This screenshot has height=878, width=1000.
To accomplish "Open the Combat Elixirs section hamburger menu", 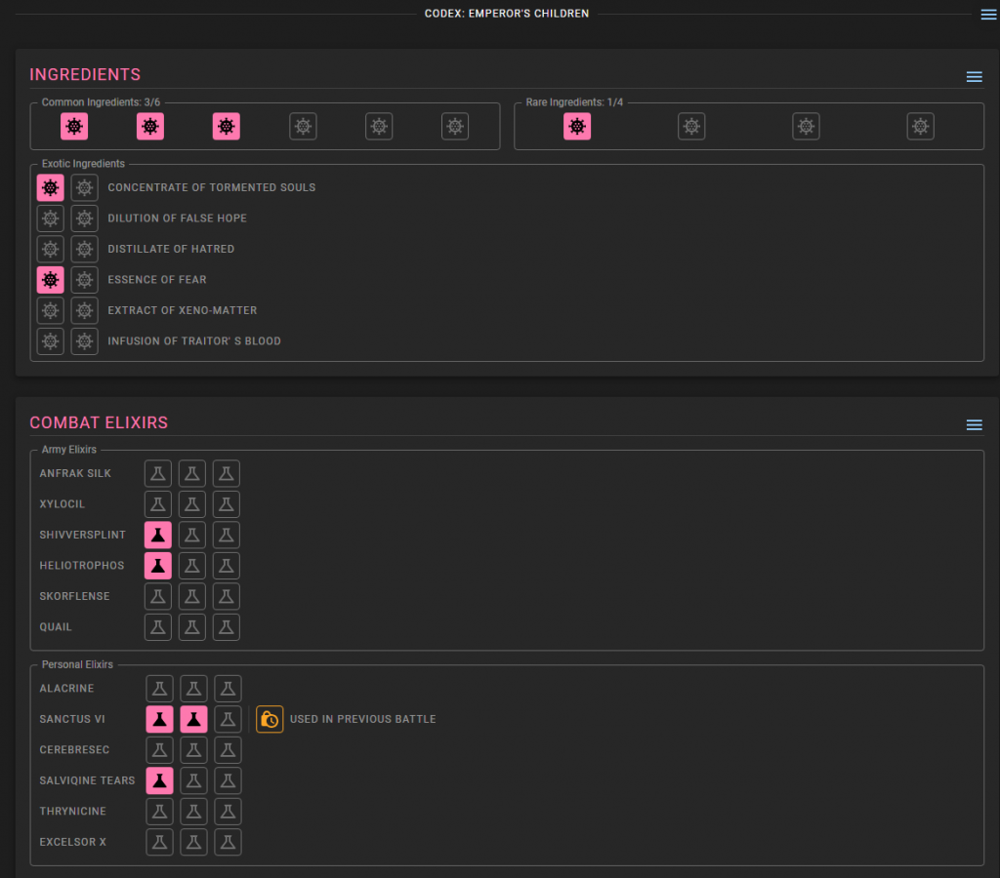I will click(974, 425).
